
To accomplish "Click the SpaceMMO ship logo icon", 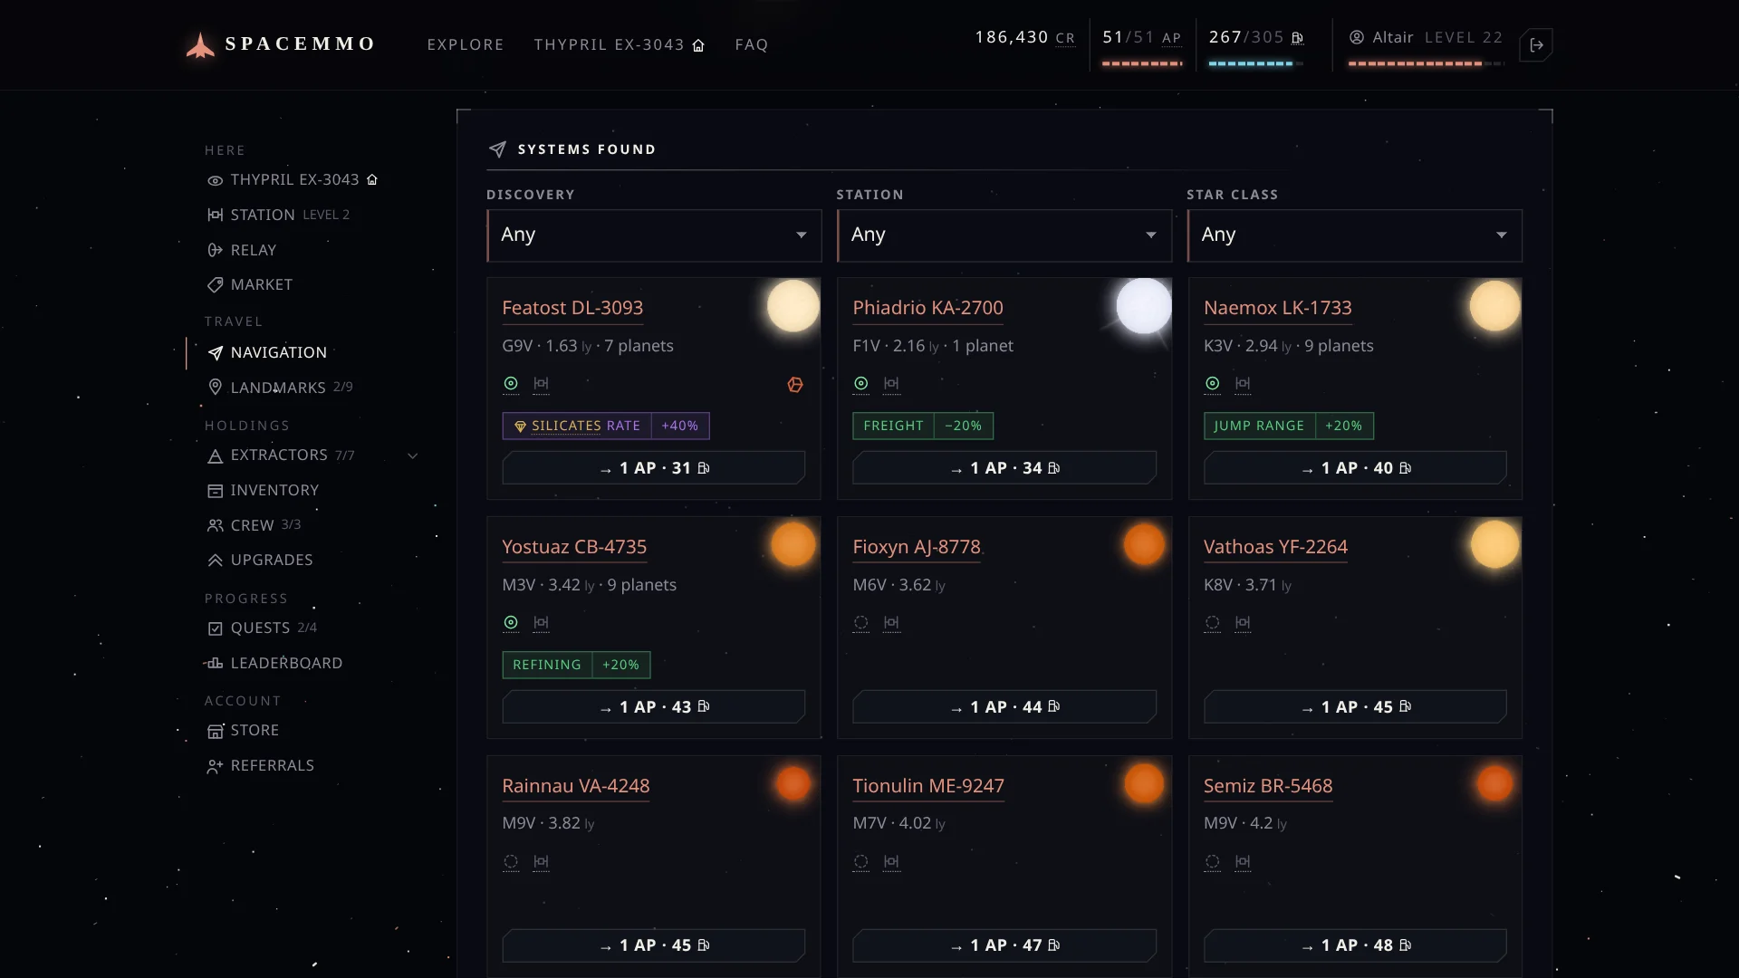I will 200,44.
